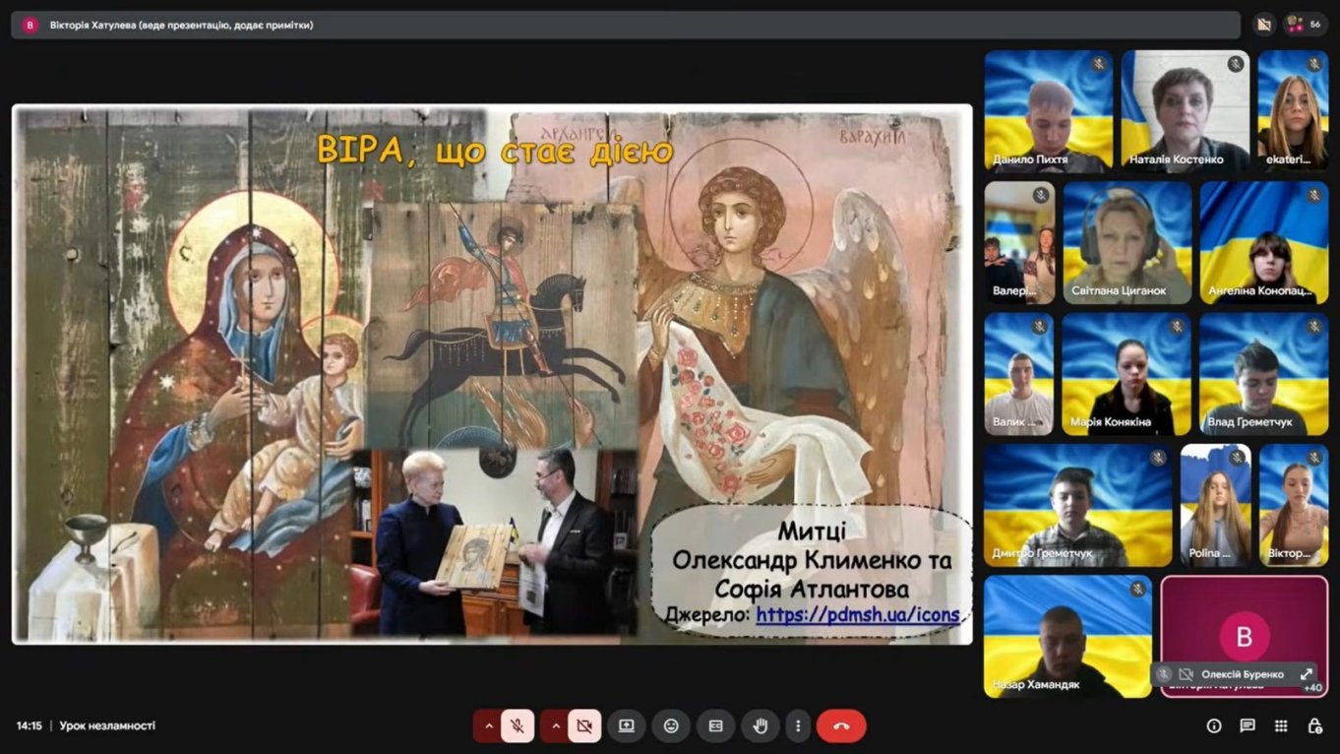
Task: Toggle the camera-off button
Action: coord(584,726)
